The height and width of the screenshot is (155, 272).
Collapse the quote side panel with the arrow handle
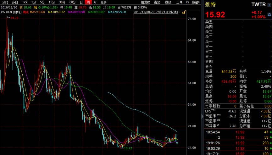pos(202,116)
